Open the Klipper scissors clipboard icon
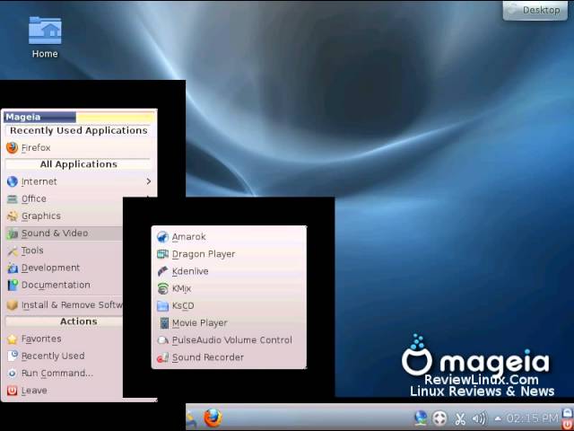Image resolution: width=574 pixels, height=431 pixels. click(x=460, y=418)
